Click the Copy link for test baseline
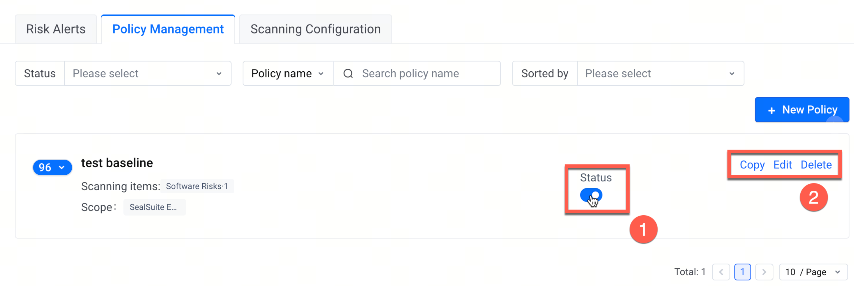The image size is (854, 286). click(x=752, y=165)
